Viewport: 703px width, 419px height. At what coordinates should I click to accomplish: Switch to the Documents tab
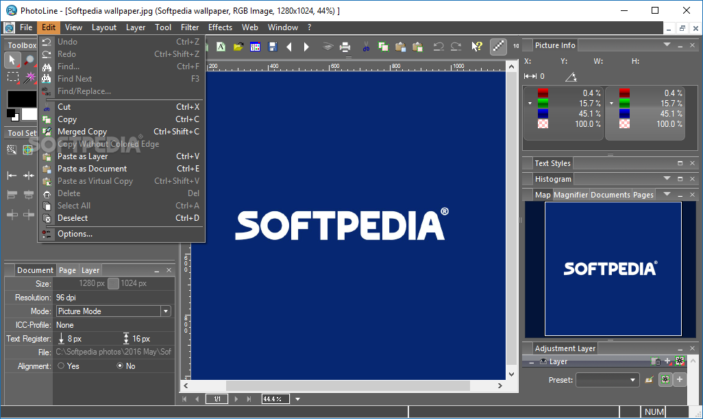610,195
